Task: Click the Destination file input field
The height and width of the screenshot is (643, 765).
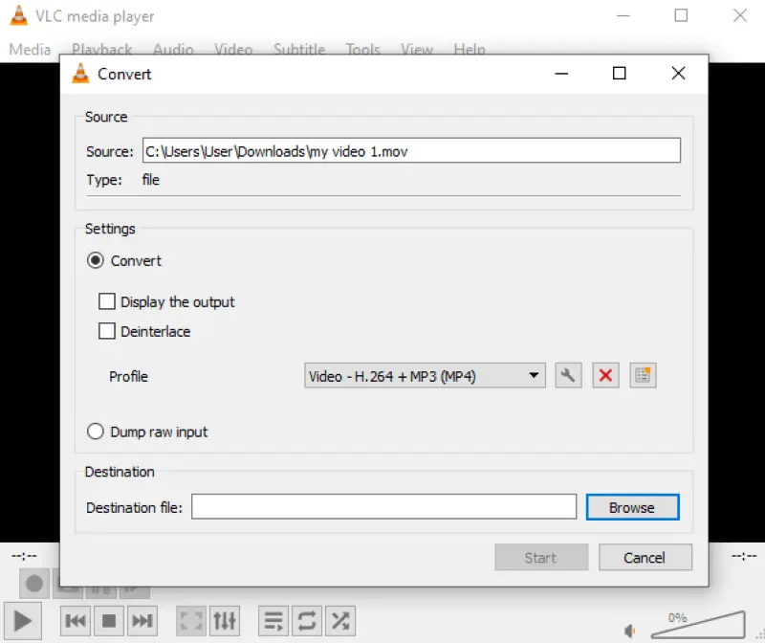Action: (x=383, y=507)
